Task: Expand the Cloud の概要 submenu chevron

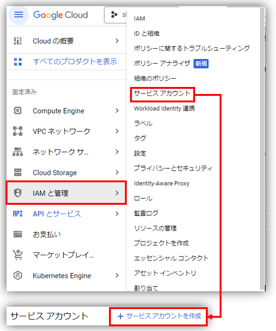Action: [x=117, y=41]
